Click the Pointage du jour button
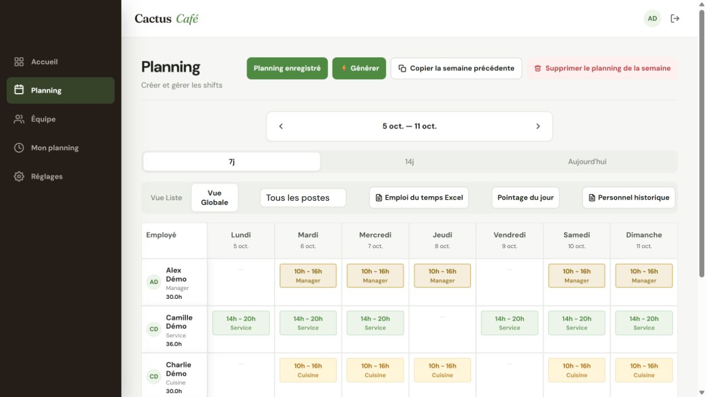706x397 pixels. tap(525, 198)
